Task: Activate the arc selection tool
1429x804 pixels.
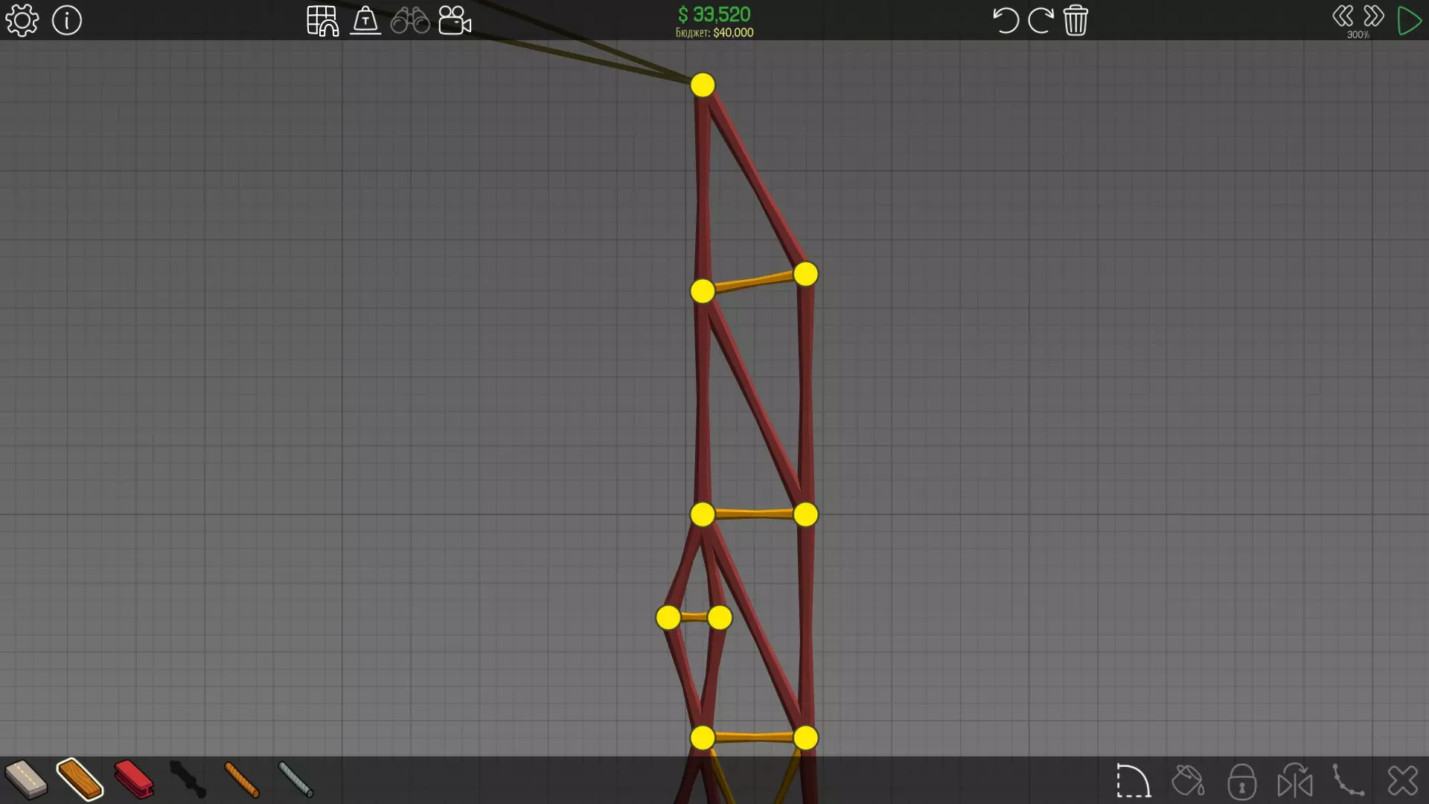Action: tap(1134, 781)
